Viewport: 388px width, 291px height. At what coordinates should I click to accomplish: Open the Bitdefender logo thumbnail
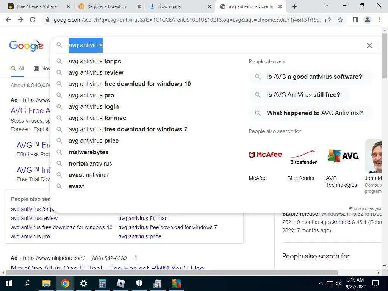coord(304,157)
